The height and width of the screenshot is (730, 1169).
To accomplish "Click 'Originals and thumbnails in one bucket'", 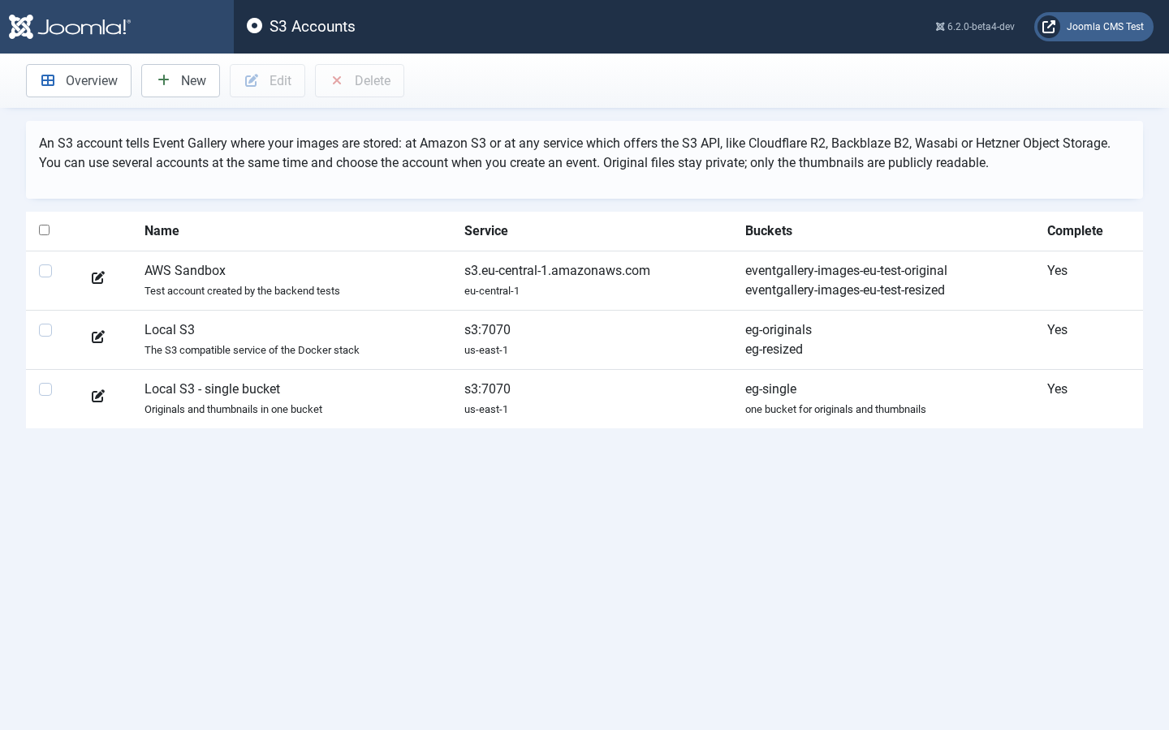I will pyautogui.click(x=233, y=409).
